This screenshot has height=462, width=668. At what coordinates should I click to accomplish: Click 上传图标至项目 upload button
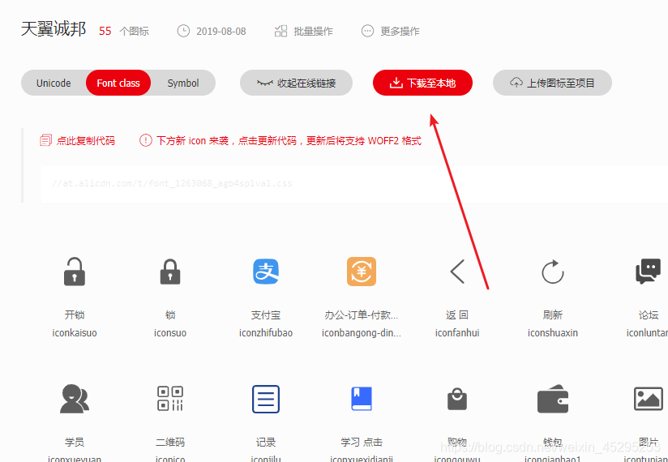click(x=552, y=83)
